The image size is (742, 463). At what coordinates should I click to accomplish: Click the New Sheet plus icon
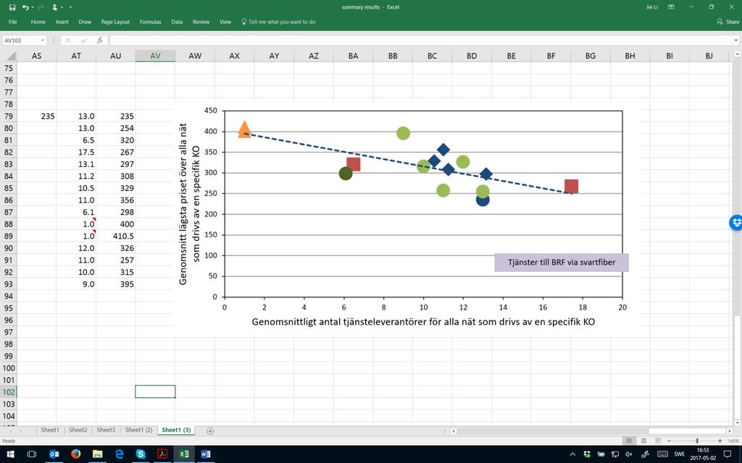coord(210,431)
